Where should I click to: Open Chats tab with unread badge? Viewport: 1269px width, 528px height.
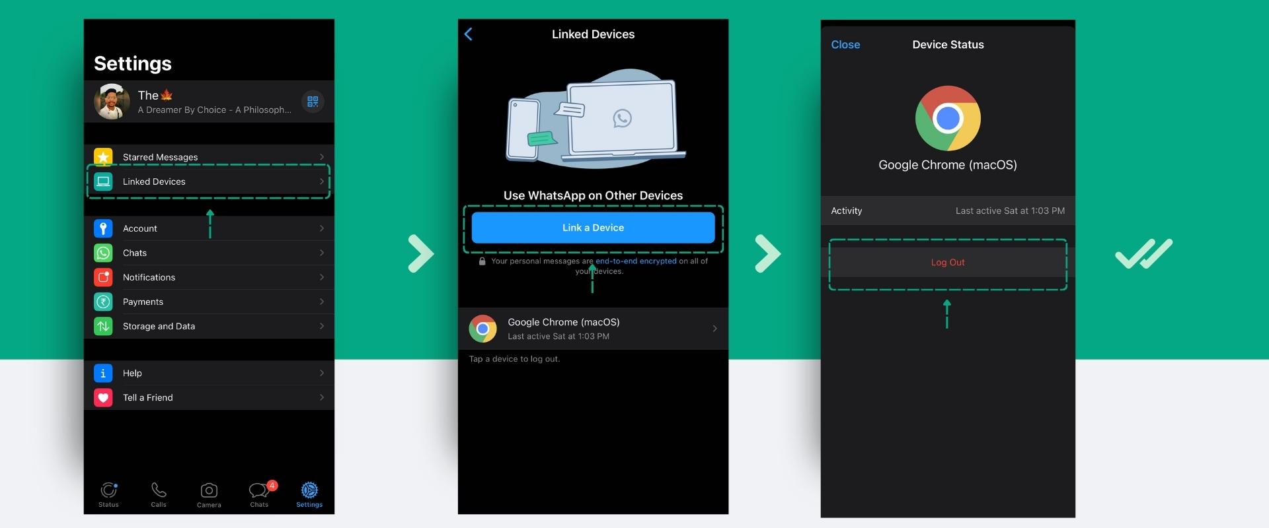[259, 490]
